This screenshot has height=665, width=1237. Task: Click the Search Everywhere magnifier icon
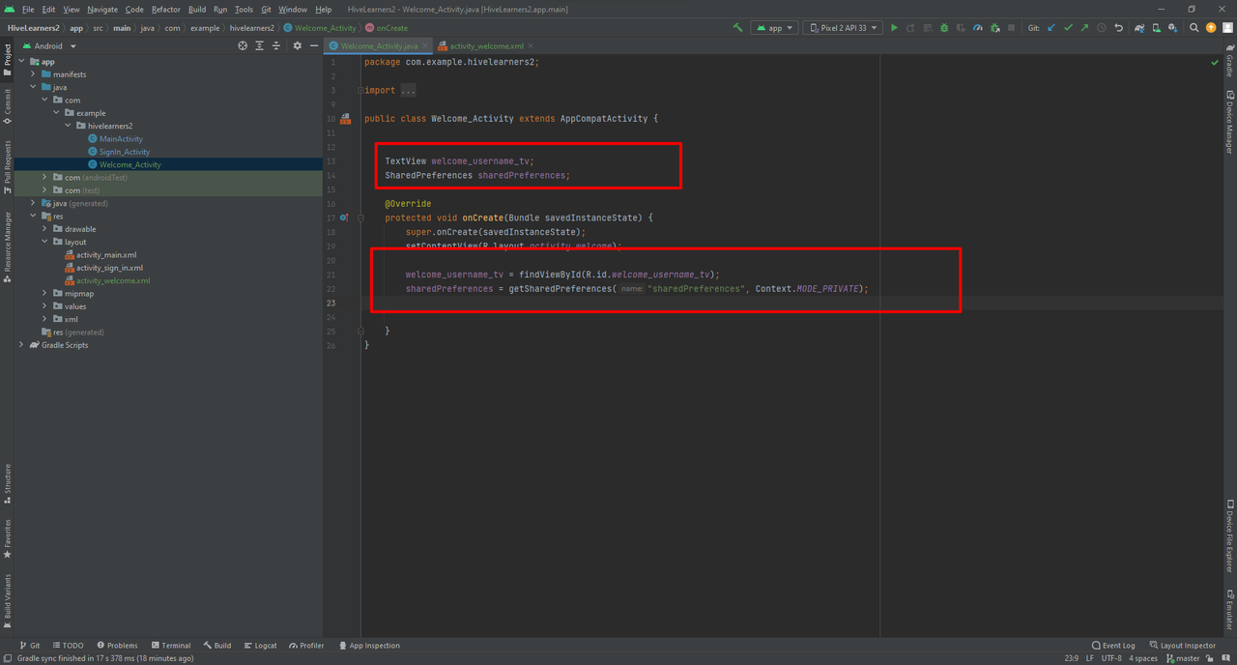1194,28
